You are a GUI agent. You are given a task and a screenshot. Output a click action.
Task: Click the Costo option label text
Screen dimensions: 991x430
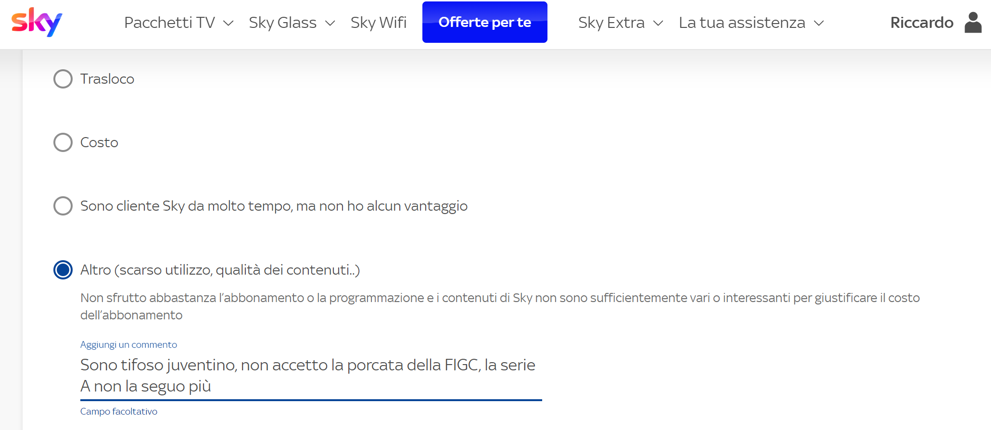tap(99, 142)
